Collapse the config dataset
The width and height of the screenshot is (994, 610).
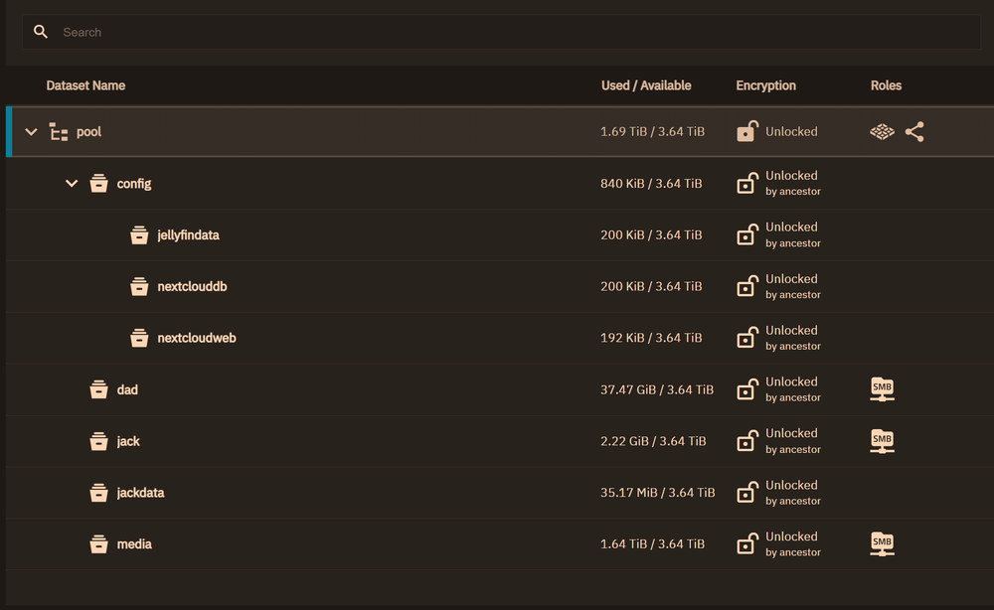[x=72, y=184]
